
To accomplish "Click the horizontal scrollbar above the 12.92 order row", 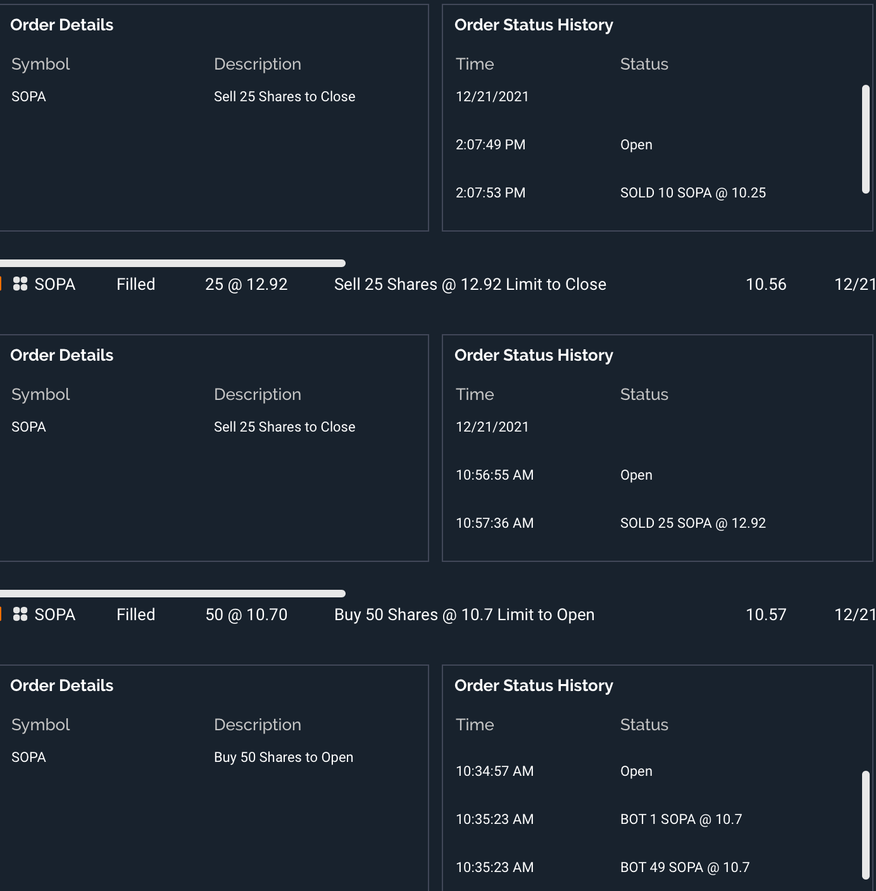I will (x=172, y=263).
